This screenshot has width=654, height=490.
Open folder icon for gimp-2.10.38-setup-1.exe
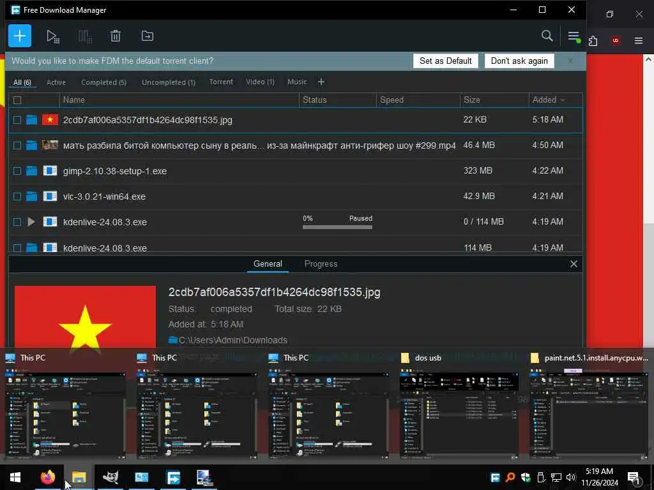[32, 171]
